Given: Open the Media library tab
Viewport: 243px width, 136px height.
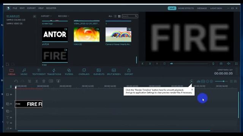Looking at the screenshot, I should (x=11, y=72).
